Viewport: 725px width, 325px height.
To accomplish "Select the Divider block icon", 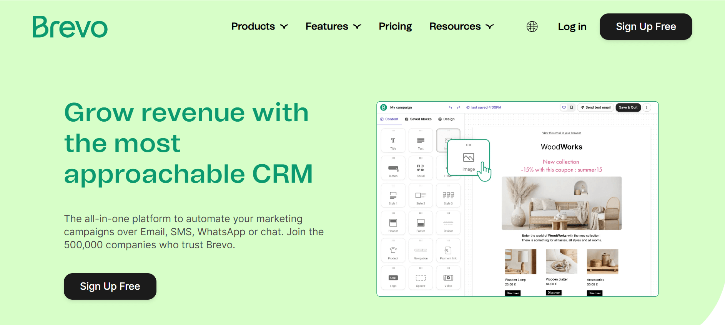I will coord(448,223).
